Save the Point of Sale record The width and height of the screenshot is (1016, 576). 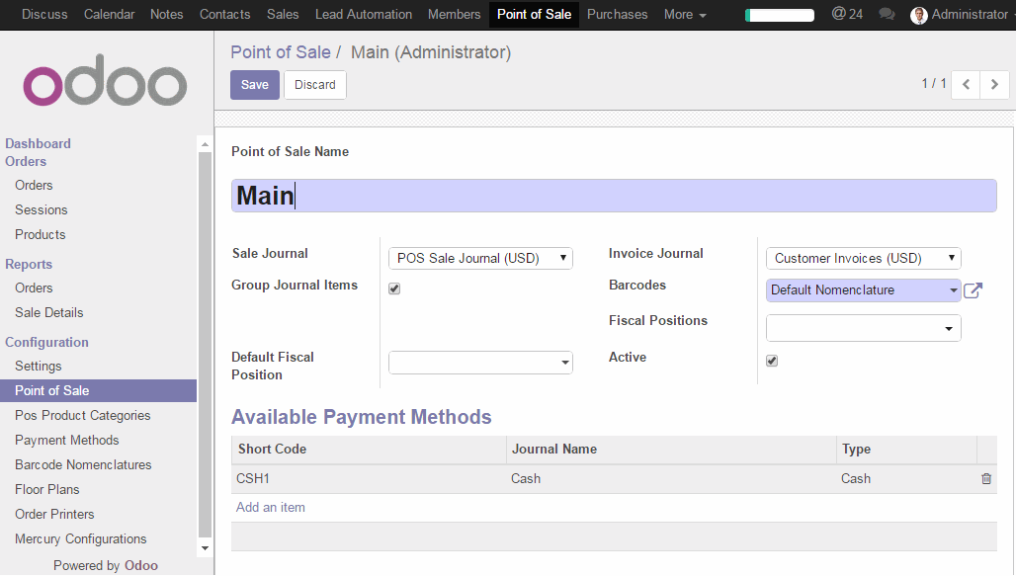[x=254, y=85]
